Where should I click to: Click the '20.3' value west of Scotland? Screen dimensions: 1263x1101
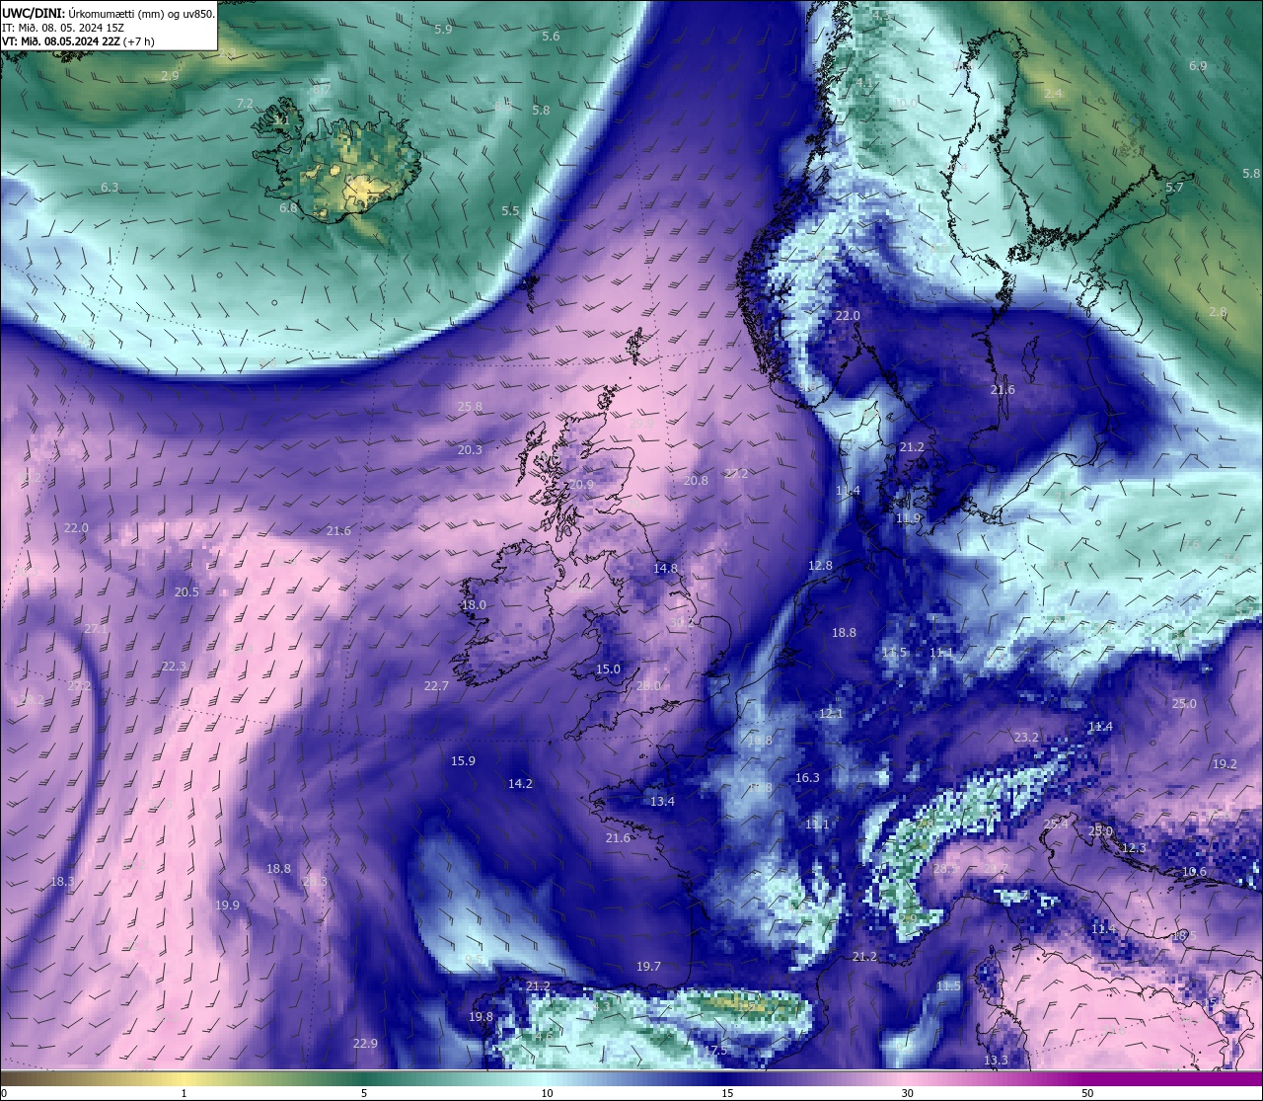click(x=470, y=449)
